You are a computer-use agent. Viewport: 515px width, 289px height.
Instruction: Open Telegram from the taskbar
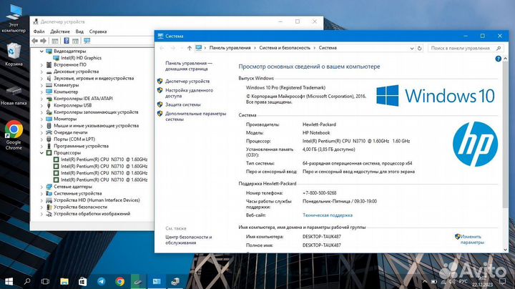point(101,281)
